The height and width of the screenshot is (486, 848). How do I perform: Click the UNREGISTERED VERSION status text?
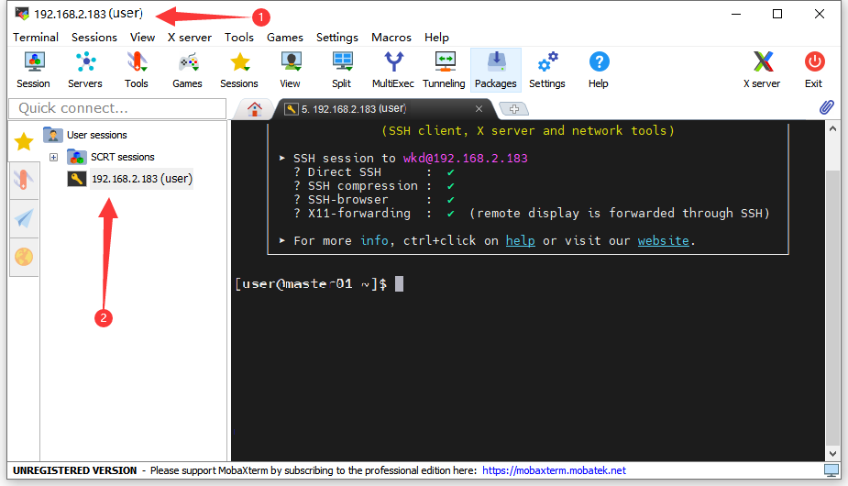coord(74,470)
